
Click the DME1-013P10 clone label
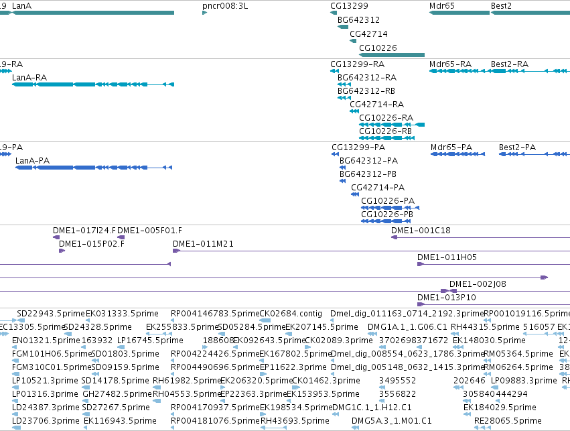(446, 298)
